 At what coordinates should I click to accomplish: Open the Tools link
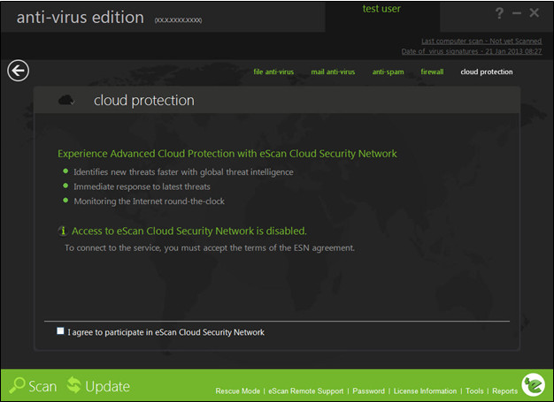tap(474, 391)
